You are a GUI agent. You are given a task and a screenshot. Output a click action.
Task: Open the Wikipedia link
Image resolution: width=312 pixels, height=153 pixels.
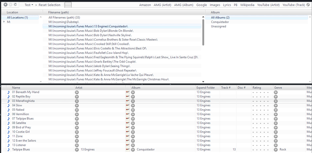point(247,5)
